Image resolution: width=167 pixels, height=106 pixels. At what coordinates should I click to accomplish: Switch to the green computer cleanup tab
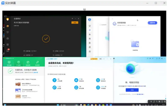pos(28,63)
